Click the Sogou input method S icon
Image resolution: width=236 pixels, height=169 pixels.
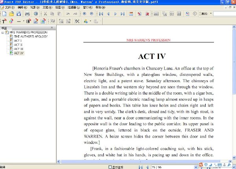(x=201, y=165)
